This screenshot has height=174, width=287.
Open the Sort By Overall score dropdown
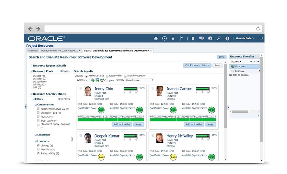pos(140,80)
